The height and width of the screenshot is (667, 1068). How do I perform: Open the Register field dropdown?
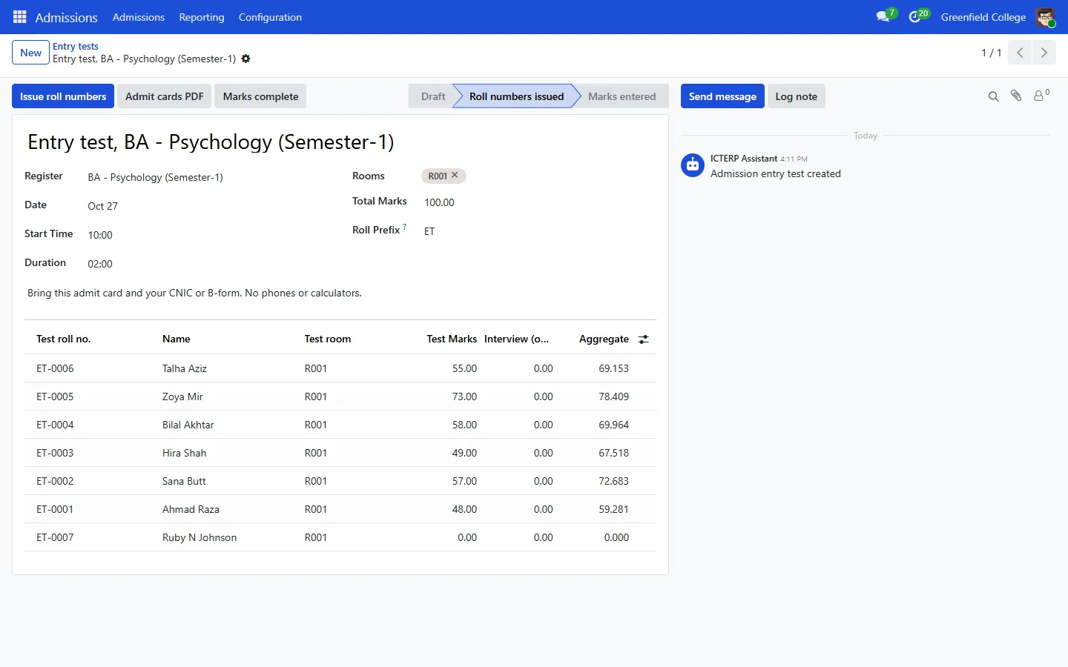point(208,177)
